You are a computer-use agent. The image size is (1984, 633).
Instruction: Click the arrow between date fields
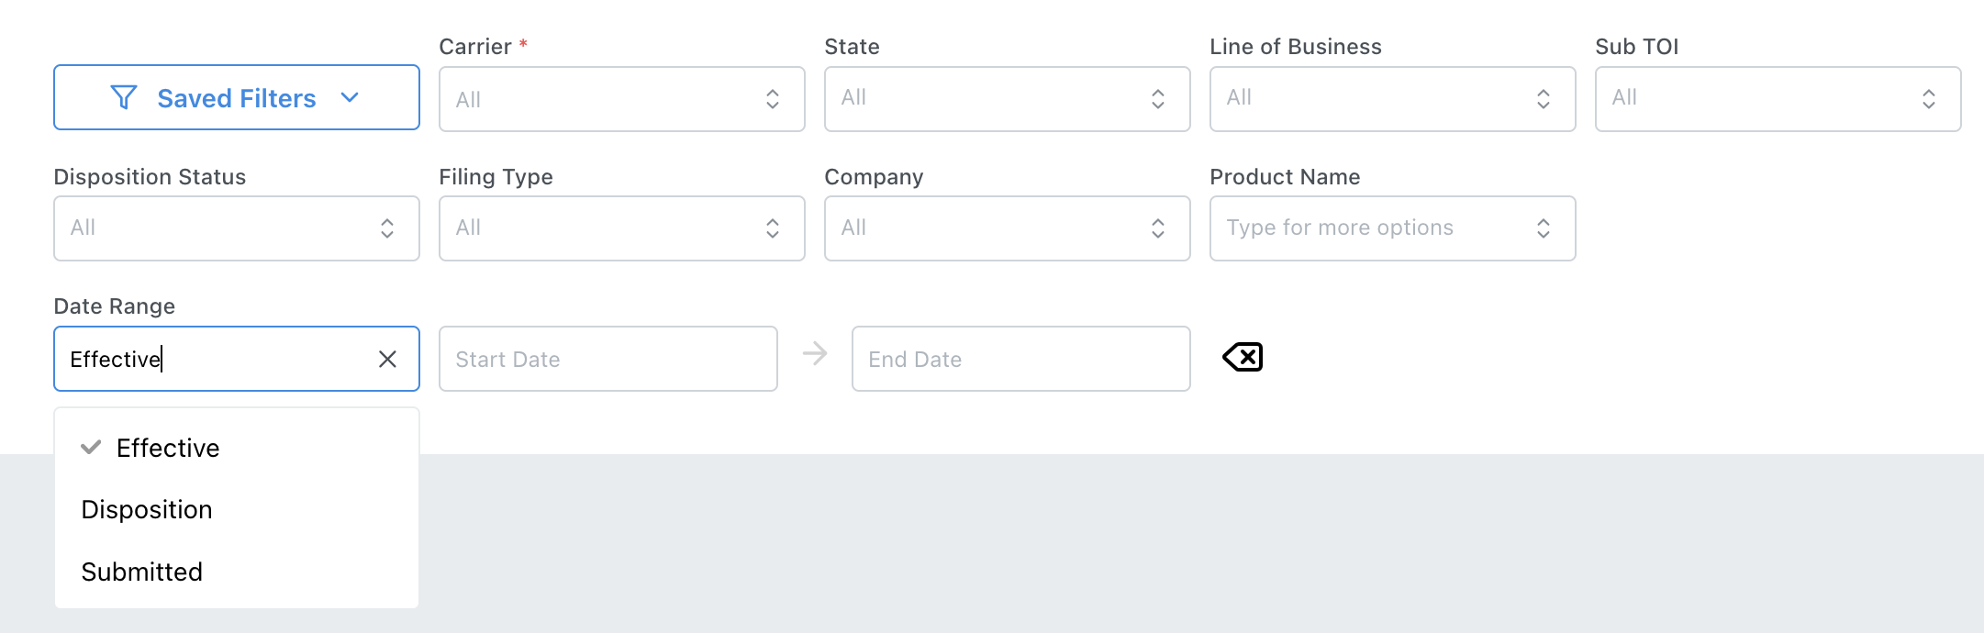pos(815,354)
